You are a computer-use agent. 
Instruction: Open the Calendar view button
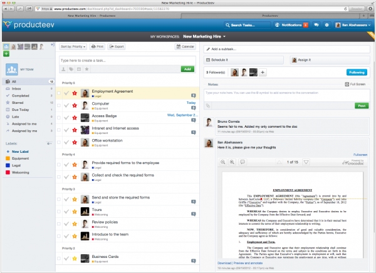coord(185,46)
